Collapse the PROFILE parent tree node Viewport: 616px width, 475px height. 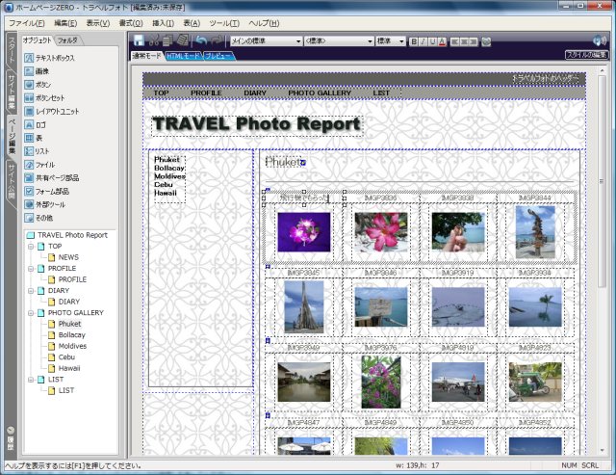click(x=30, y=269)
